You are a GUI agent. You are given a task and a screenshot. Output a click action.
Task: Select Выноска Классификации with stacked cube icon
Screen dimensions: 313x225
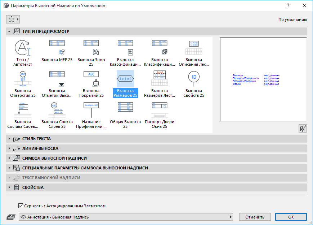point(160,53)
